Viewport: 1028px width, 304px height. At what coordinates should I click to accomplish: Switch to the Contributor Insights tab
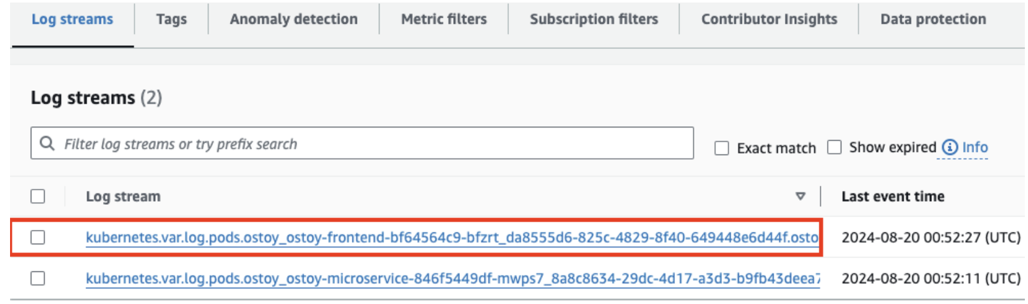tap(769, 19)
